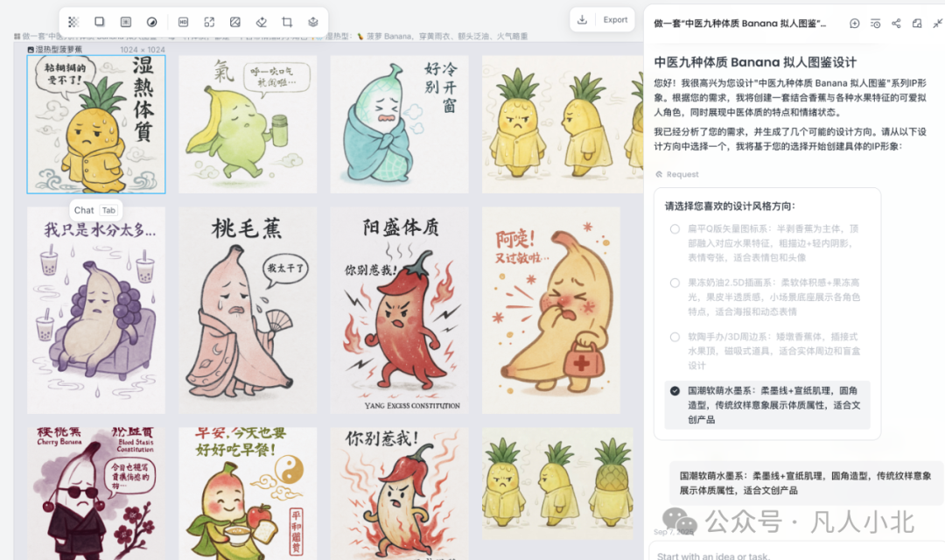Choose the 果冻奶油2.5D插画系 radio option
The height and width of the screenshot is (560, 945).
click(675, 283)
